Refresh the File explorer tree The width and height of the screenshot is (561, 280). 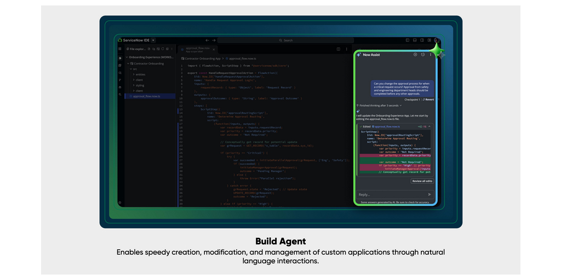[x=162, y=49]
